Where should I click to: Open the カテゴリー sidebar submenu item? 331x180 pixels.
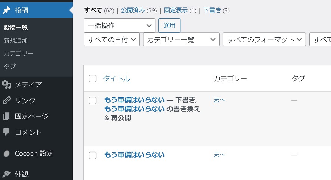click(19, 53)
